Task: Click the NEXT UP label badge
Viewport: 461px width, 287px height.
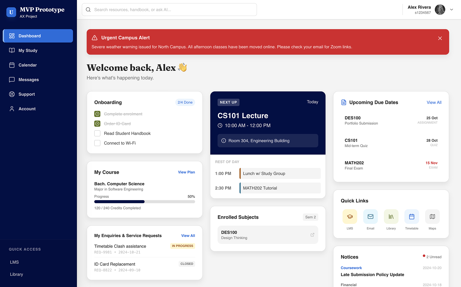Action: tap(228, 102)
